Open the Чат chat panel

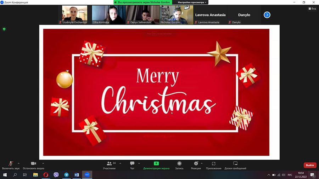132,164
